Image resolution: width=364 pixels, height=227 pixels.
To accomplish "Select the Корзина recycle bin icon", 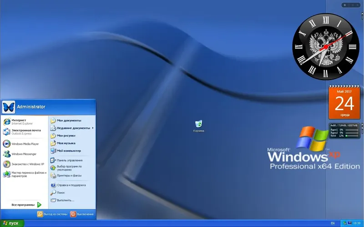I will tap(199, 126).
